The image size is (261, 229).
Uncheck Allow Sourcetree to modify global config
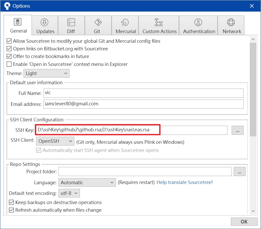[9, 41]
